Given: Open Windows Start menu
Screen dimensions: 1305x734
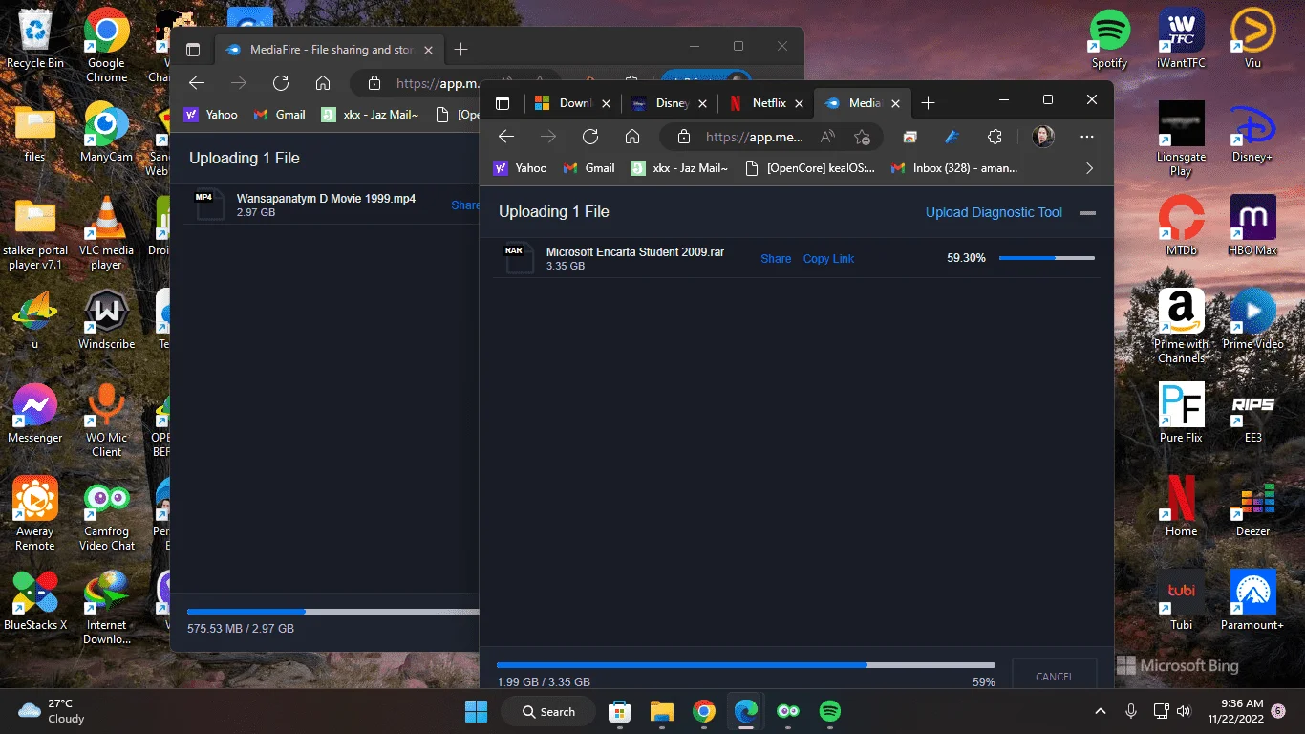Looking at the screenshot, I should [476, 711].
